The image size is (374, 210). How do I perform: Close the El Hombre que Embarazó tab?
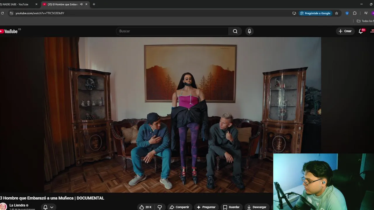86,4
